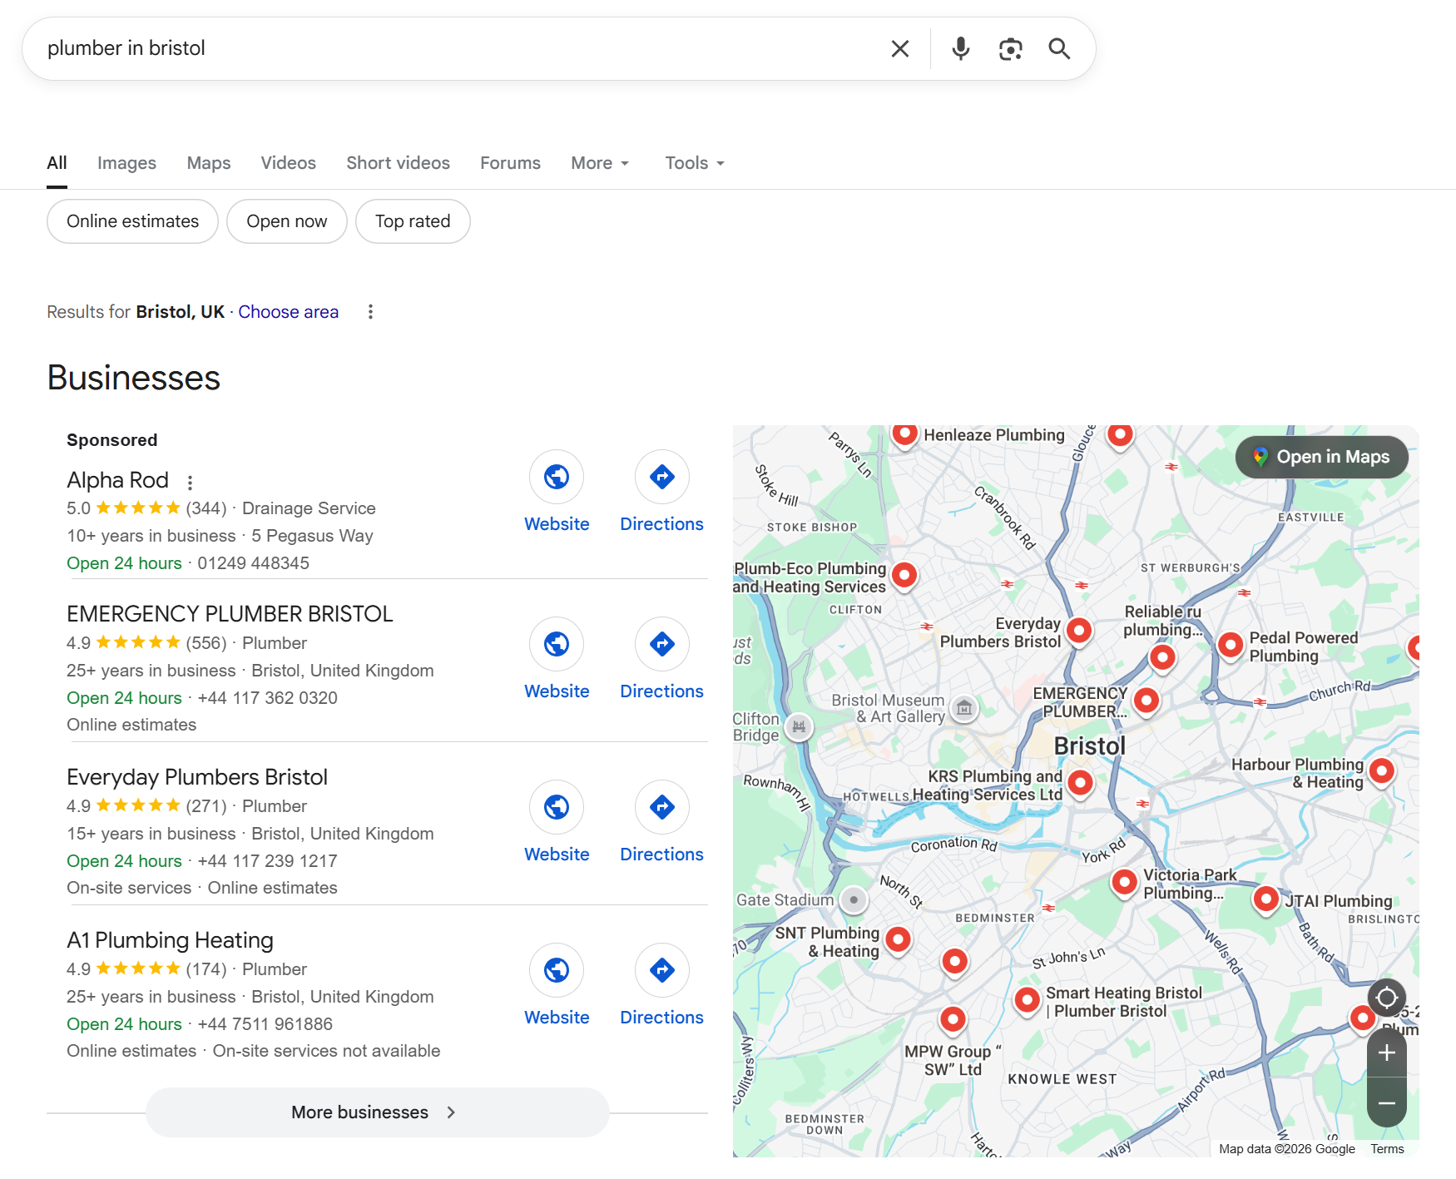Open A1 Plumbing Heating website icon
Image resolution: width=1456 pixels, height=1179 pixels.
click(x=557, y=969)
